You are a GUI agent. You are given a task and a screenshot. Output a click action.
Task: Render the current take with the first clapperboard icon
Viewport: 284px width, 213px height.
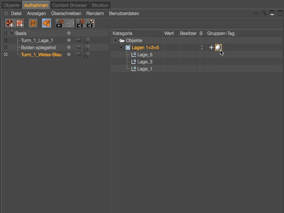pyautogui.click(x=60, y=23)
